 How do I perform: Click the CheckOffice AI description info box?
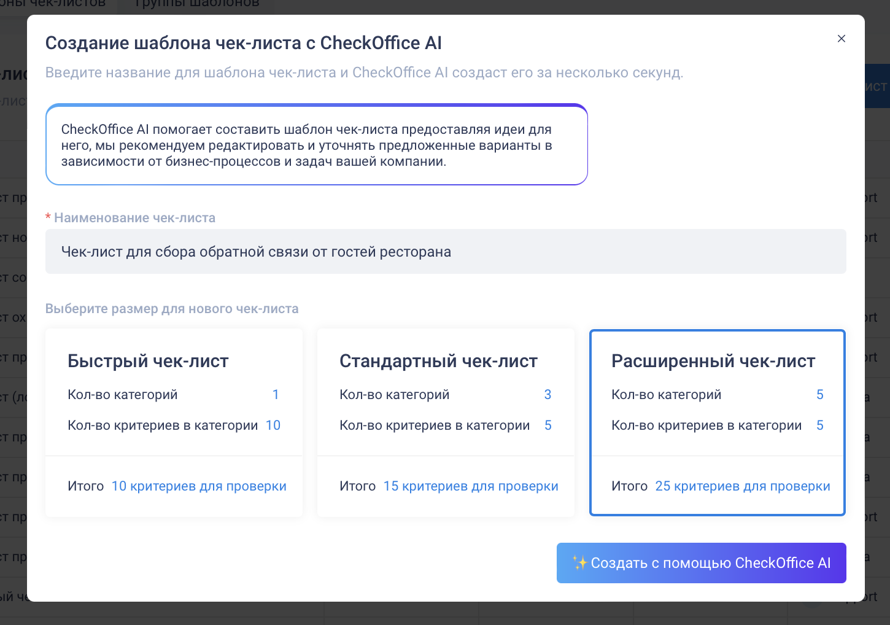click(316, 145)
